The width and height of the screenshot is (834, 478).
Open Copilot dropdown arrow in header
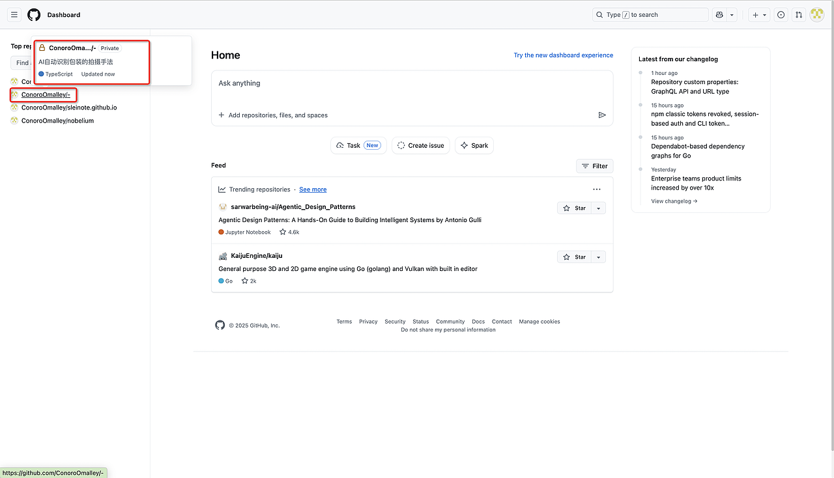(x=732, y=14)
